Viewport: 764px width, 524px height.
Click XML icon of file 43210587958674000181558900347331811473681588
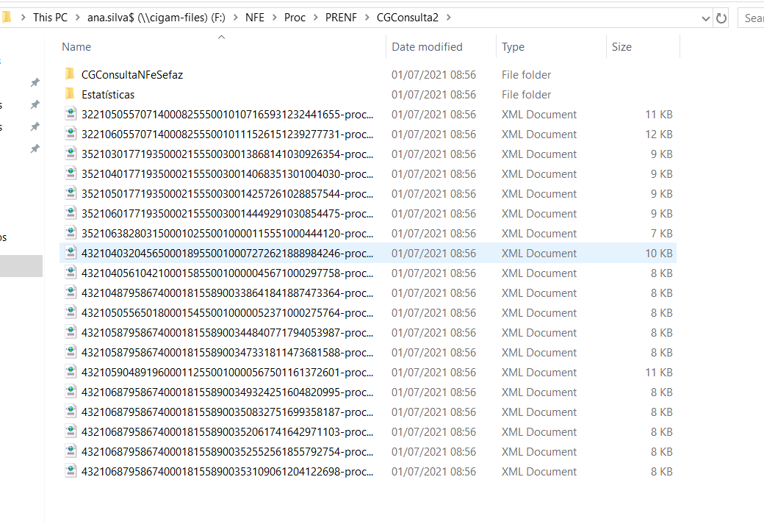pyautogui.click(x=71, y=352)
